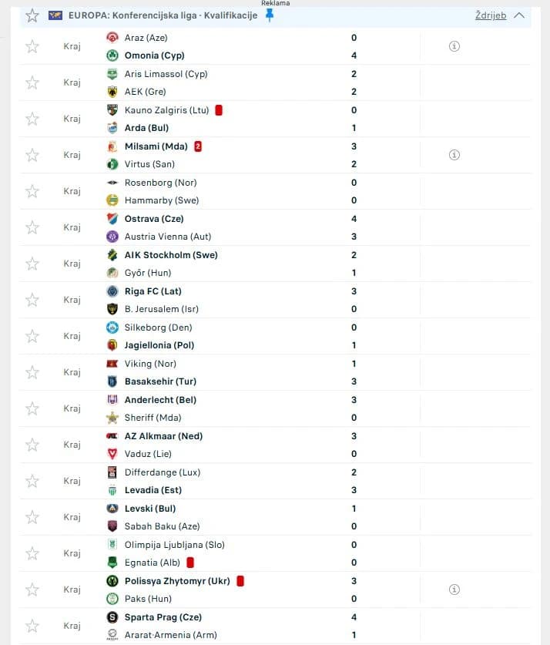Toggle favorite star for Levski vs Sabah Baku
The height and width of the screenshot is (645, 550).
(32, 517)
